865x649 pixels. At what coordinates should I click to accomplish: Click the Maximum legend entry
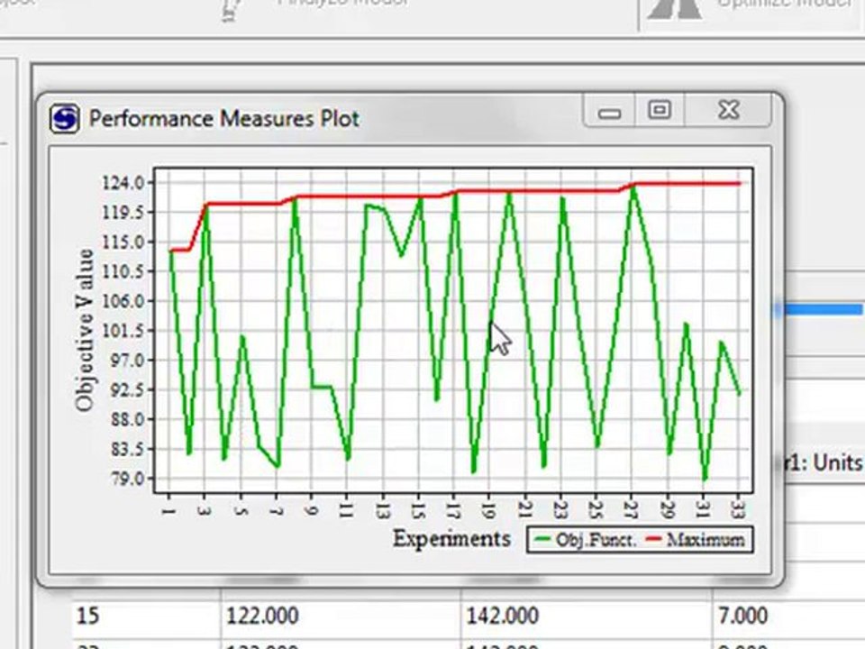(696, 539)
